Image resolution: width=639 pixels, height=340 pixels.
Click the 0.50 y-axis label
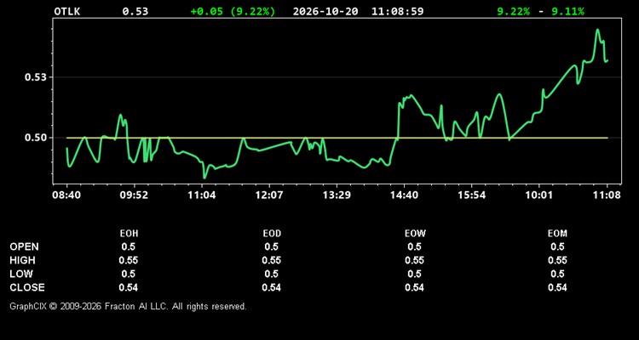tap(36, 138)
